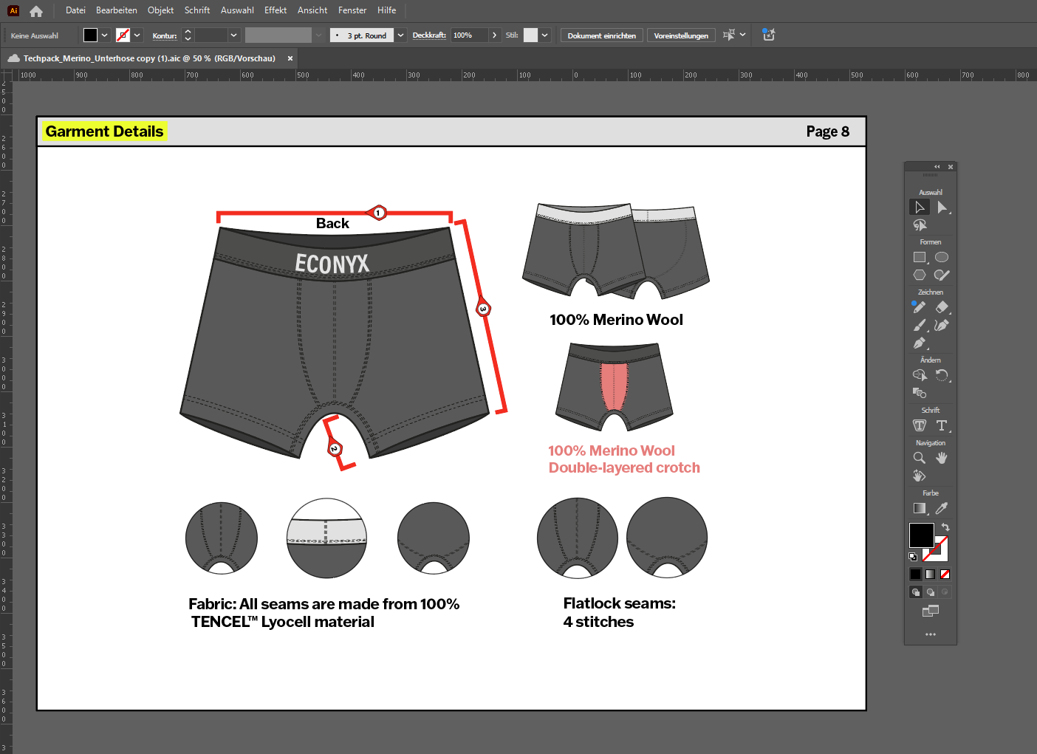This screenshot has width=1037, height=754.
Task: Select the Type (T) tool
Action: tap(942, 425)
